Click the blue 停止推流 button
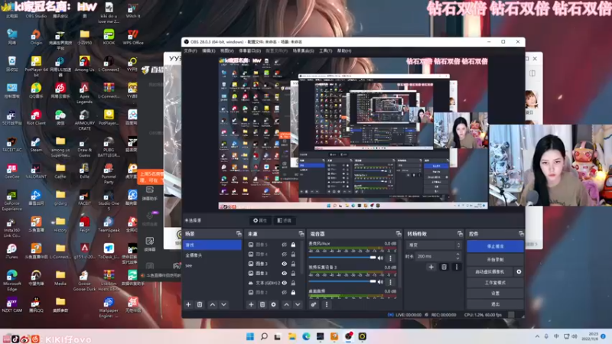Viewport: 612px width, 344px height. click(x=495, y=246)
